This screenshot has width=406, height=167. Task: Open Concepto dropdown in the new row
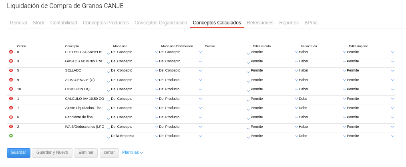(x=109, y=137)
